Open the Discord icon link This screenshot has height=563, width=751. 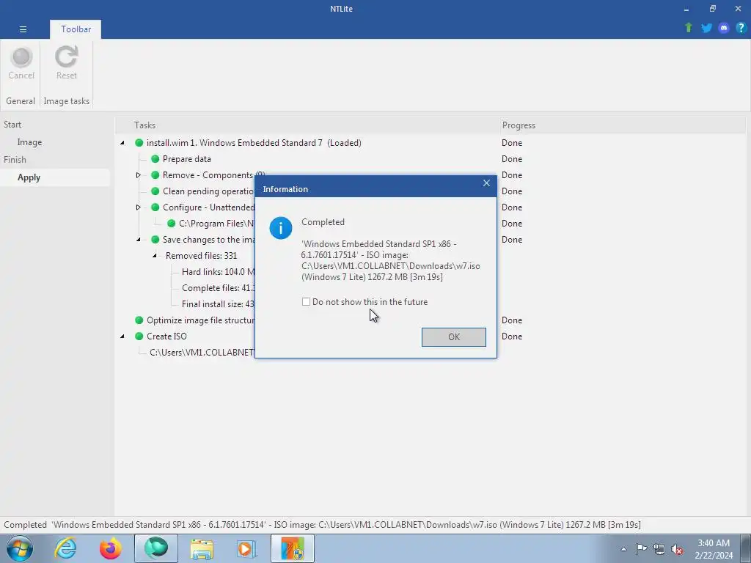[724, 28]
